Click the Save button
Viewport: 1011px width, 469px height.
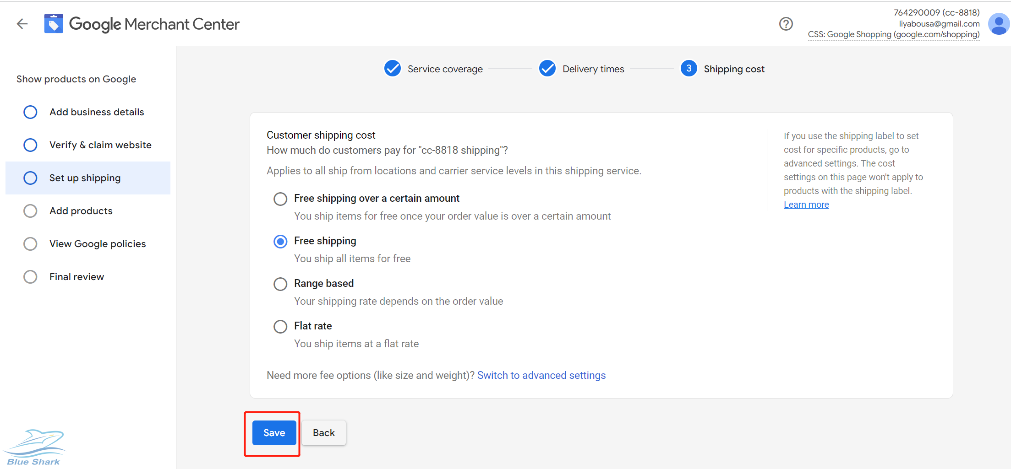[274, 433]
